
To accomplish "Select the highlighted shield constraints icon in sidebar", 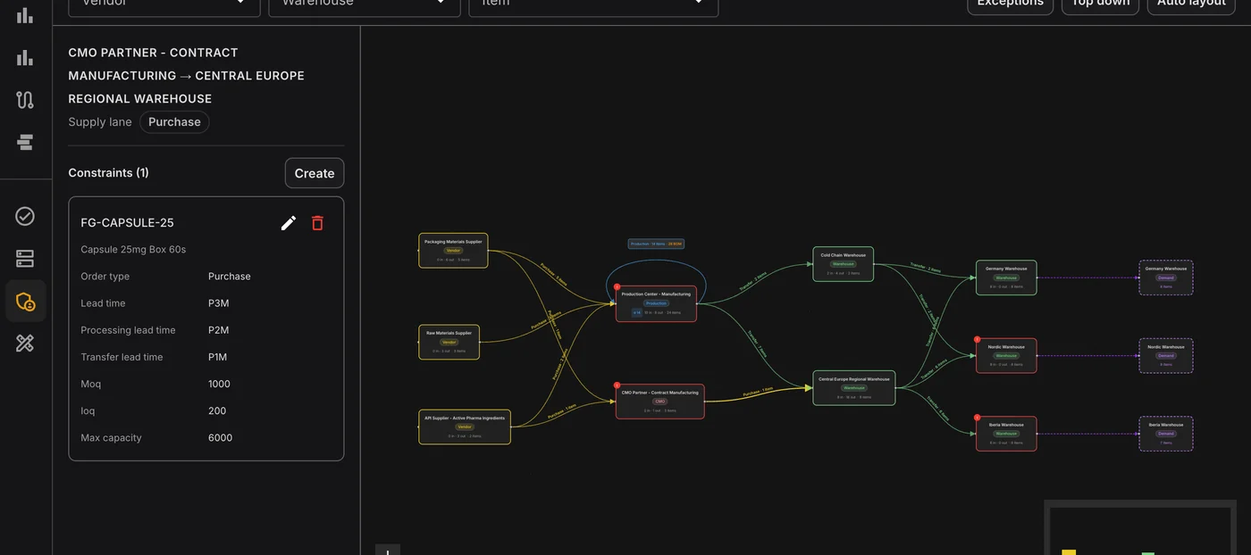I will click(x=25, y=301).
